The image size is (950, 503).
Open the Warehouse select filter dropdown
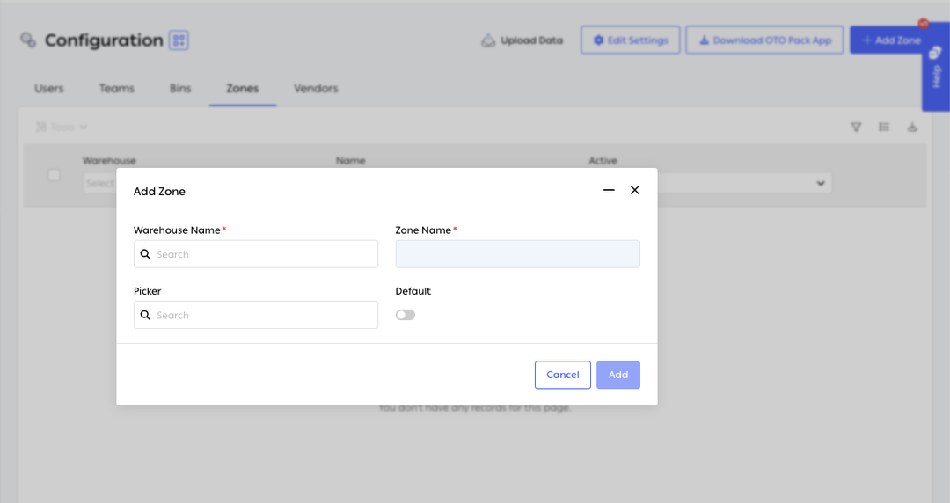(x=100, y=183)
